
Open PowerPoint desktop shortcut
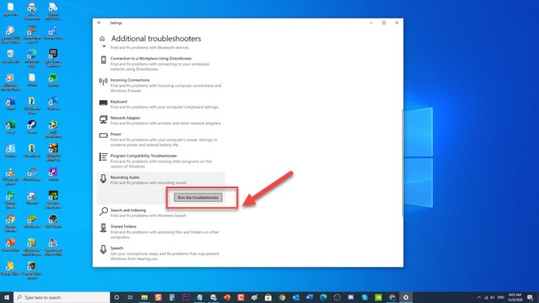tap(10, 245)
